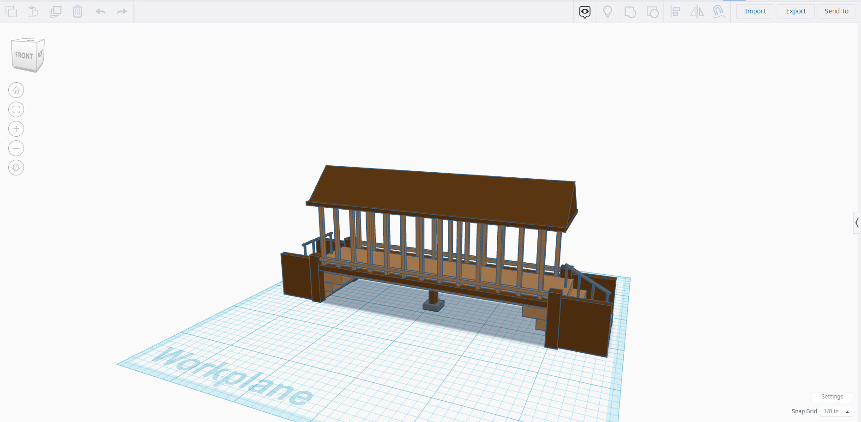This screenshot has height=422, width=861.
Task: Delete using the trash can icon
Action: coord(78,12)
